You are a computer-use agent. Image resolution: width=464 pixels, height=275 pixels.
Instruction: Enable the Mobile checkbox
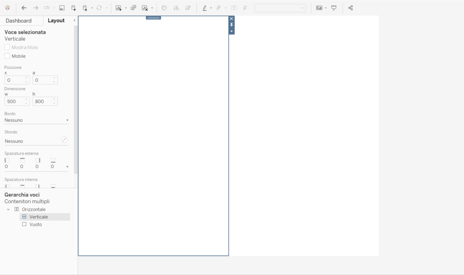pos(8,56)
